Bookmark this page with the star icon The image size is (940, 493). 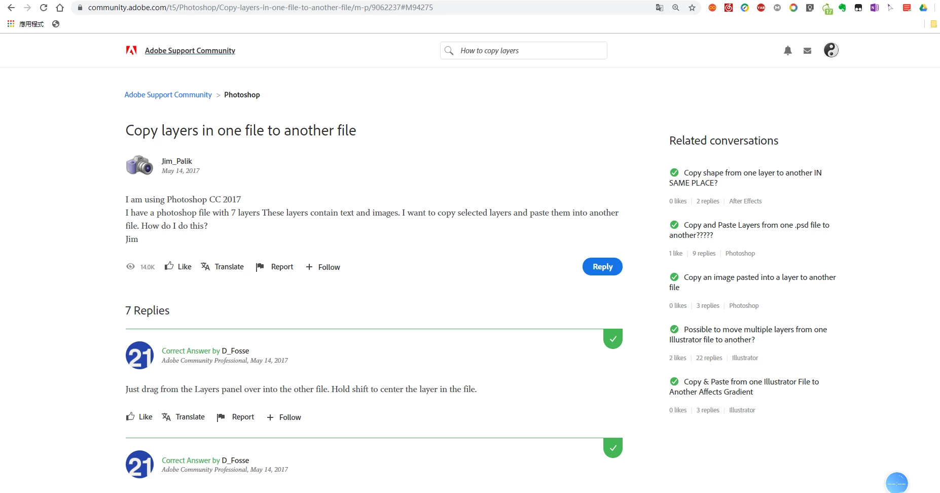tap(692, 8)
